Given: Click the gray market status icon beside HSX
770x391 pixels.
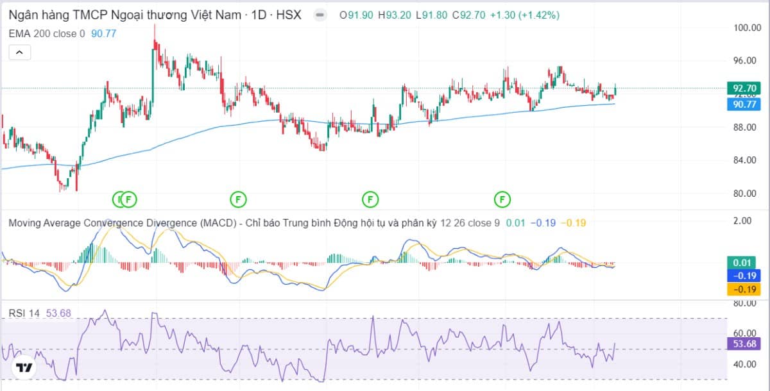Looking at the screenshot, I should pos(320,15).
